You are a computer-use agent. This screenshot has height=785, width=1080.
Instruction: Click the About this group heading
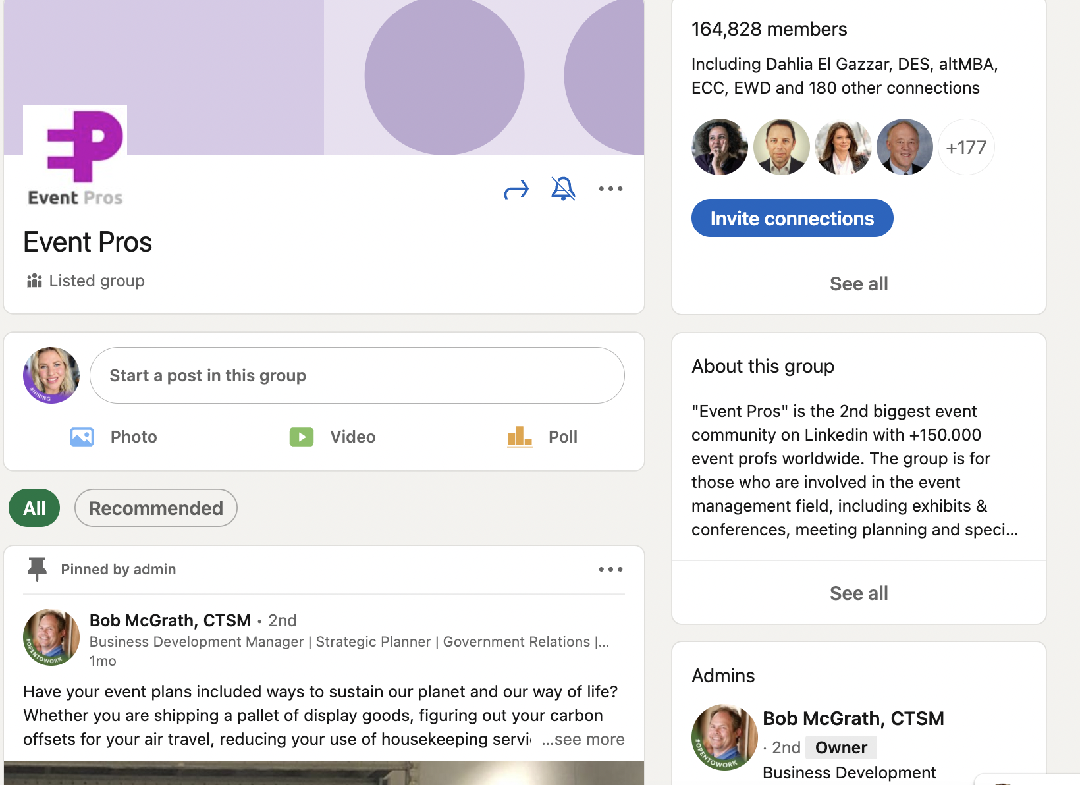[763, 366]
